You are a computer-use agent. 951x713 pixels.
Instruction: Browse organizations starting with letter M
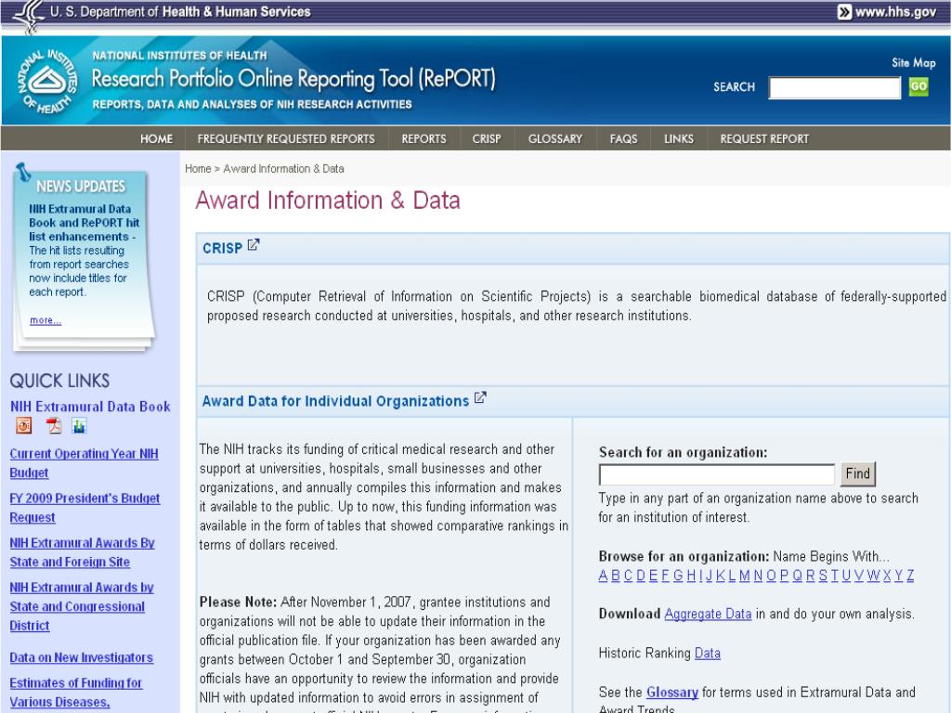coord(744,576)
